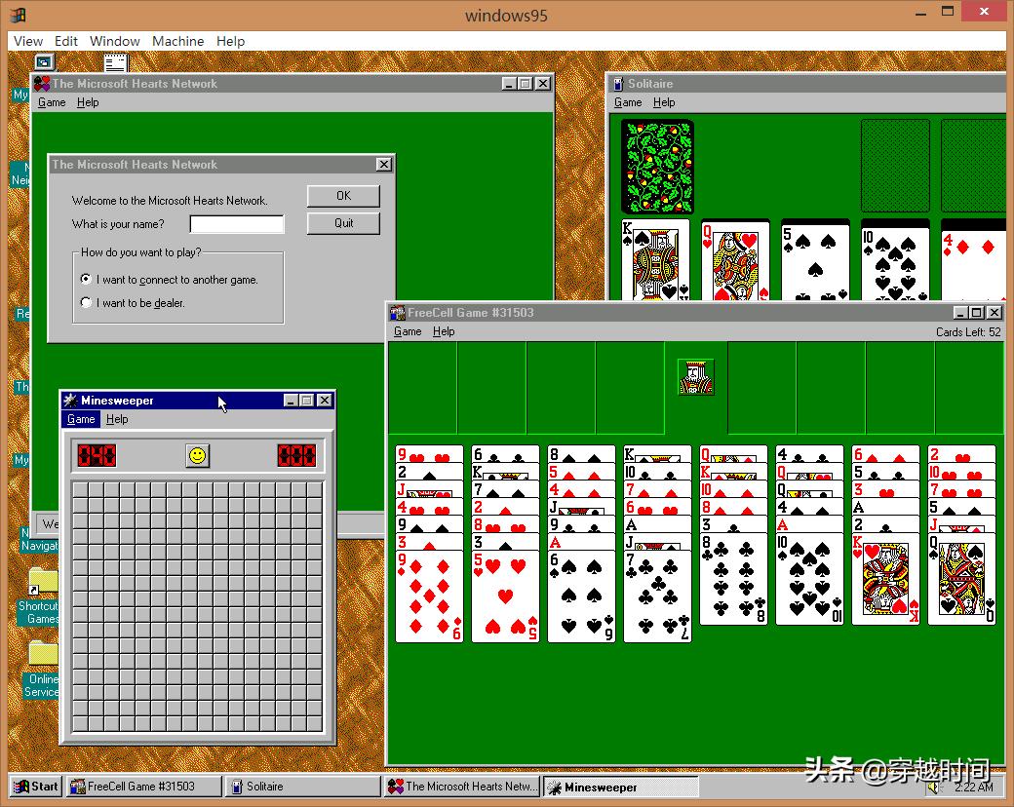
Task: Click the four of diamonds in Solitaire
Action: tap(973, 265)
